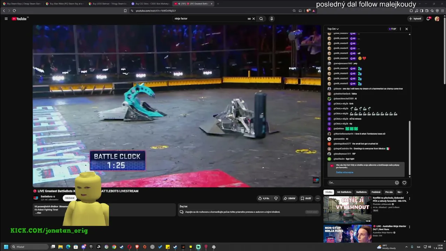Image resolution: width=446 pixels, height=251 pixels.
Task: Click the chat message input field
Action: click(360, 183)
